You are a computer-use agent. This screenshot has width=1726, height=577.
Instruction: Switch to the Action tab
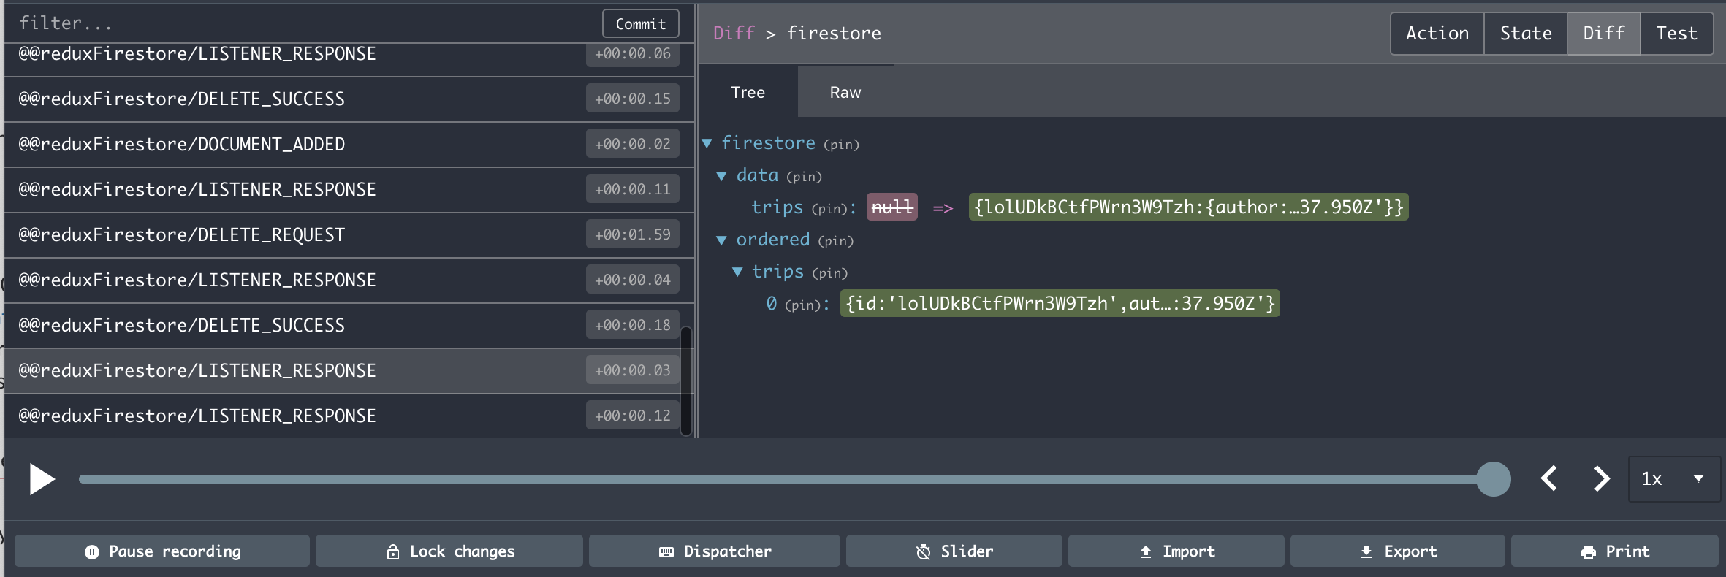pos(1437,34)
